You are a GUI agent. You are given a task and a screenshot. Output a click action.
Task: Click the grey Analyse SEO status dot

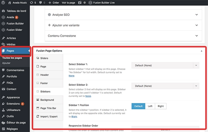click(x=49, y=15)
